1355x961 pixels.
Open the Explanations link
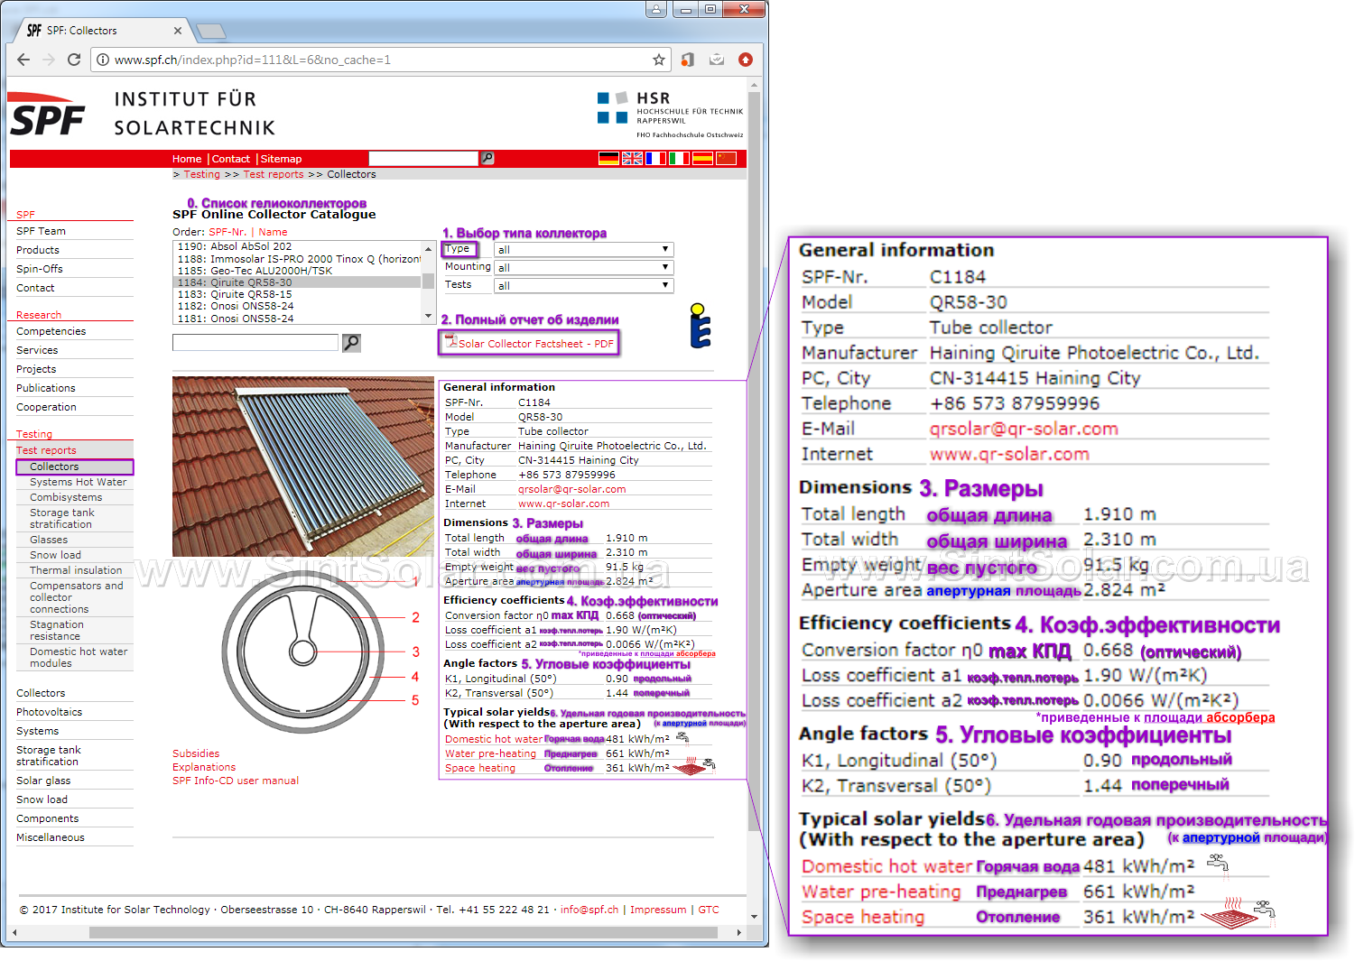[x=204, y=767]
